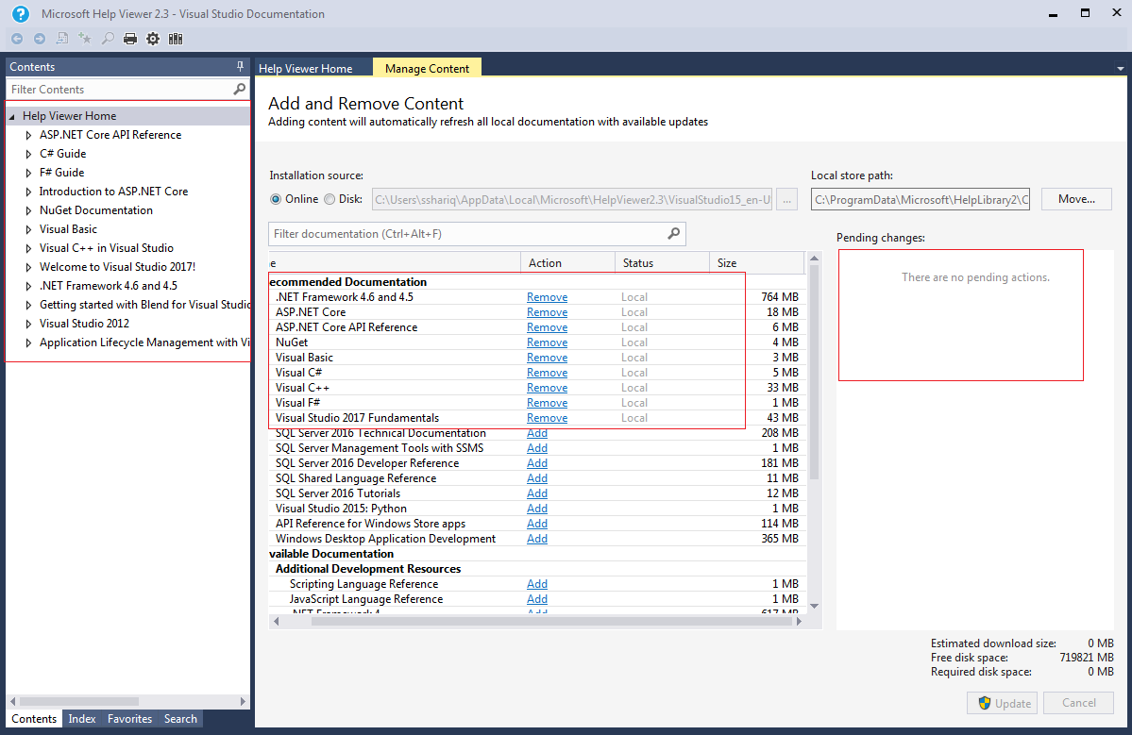Click the disk path browse (...) button

point(786,199)
